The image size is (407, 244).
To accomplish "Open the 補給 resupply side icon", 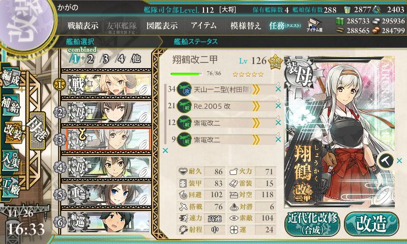I will pyautogui.click(x=10, y=104).
